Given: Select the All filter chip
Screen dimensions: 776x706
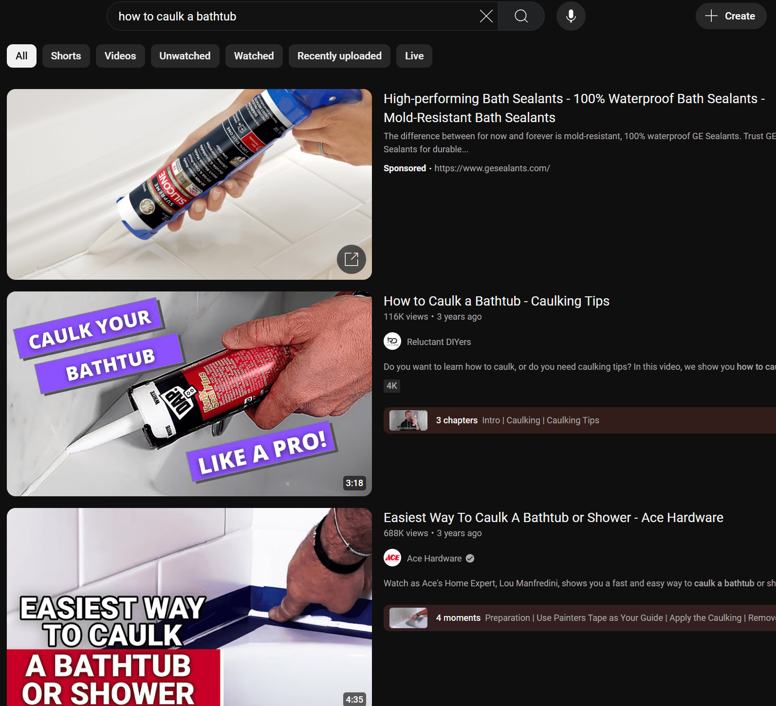Looking at the screenshot, I should [x=21, y=56].
